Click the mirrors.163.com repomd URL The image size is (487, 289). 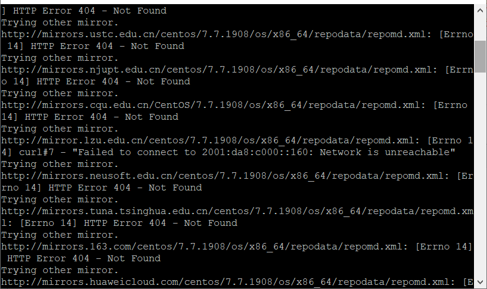click(202, 247)
